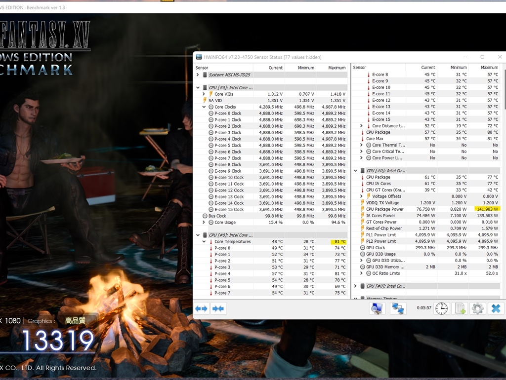Click the Bus Clock circle icon
The width and height of the screenshot is (506, 380).
tap(205, 216)
